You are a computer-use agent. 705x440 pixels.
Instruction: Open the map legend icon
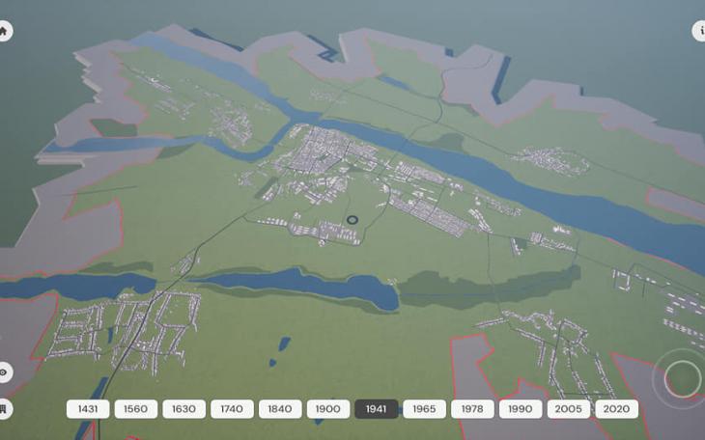coord(4,408)
